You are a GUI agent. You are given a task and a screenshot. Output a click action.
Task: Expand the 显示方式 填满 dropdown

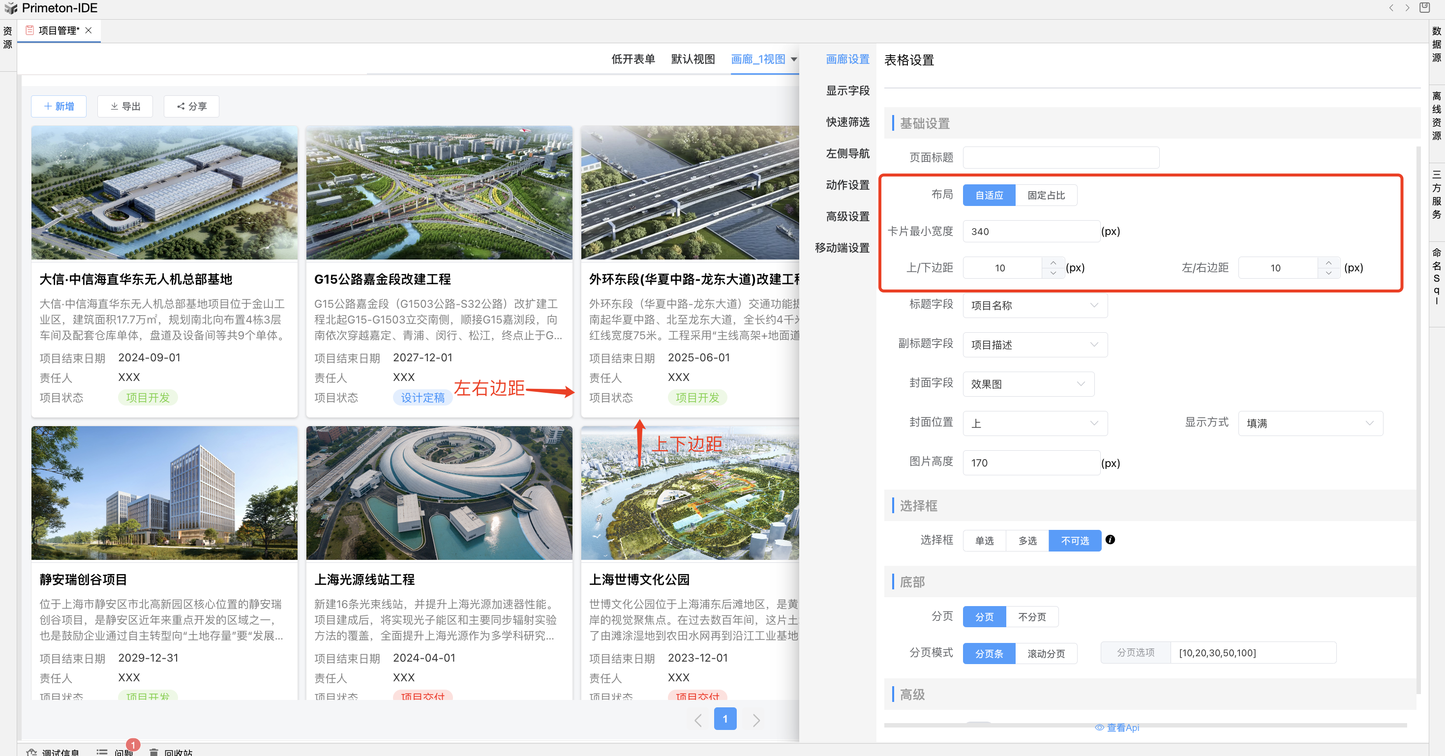(x=1310, y=423)
